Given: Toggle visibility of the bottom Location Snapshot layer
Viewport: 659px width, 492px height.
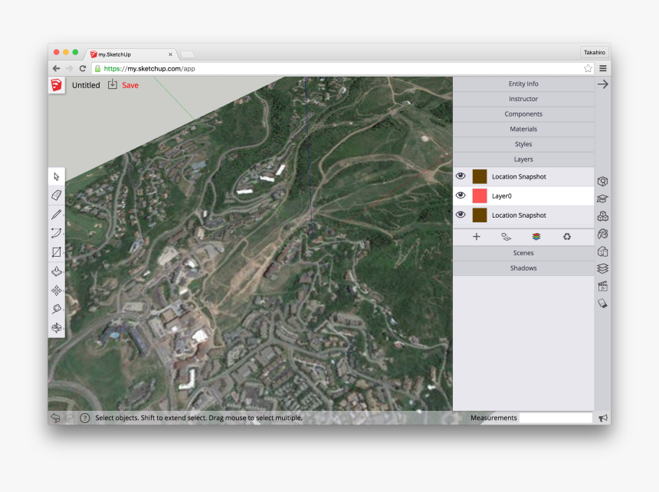Looking at the screenshot, I should pyautogui.click(x=461, y=215).
